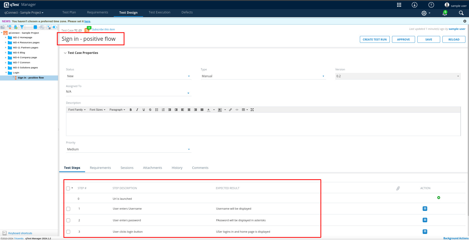Click the filter funnel icon in tree toolbar
This screenshot has width=469, height=240.
[x=22, y=27]
